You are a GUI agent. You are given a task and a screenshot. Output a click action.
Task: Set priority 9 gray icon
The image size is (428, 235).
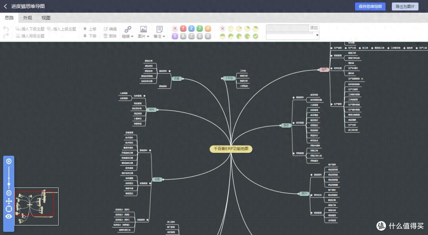click(x=208, y=36)
